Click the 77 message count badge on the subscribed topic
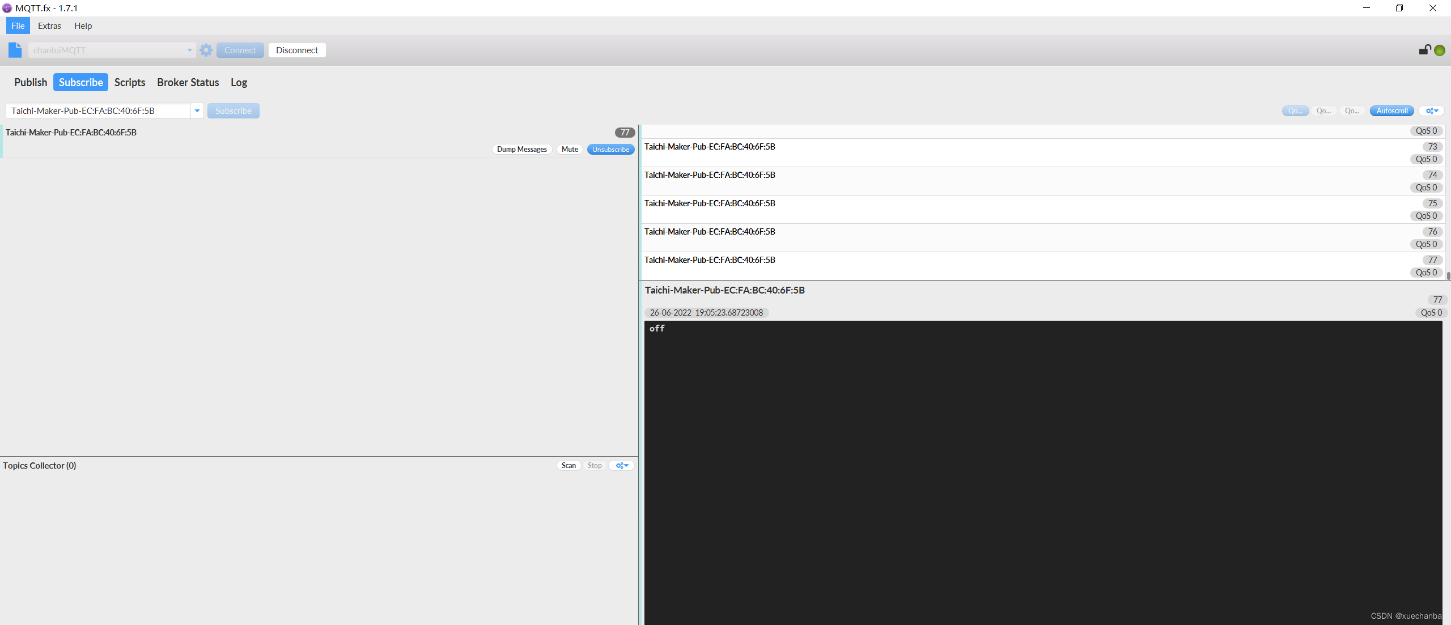 coord(625,133)
